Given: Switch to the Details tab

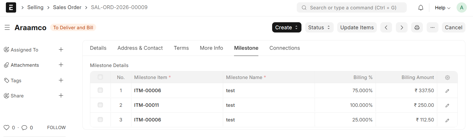Looking at the screenshot, I should tap(98, 48).
